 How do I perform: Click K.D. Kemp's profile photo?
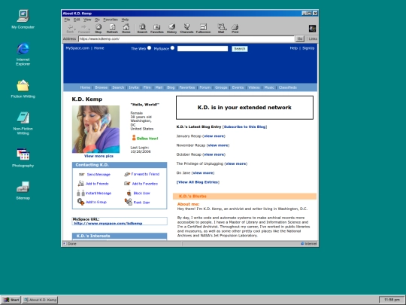pos(95,130)
